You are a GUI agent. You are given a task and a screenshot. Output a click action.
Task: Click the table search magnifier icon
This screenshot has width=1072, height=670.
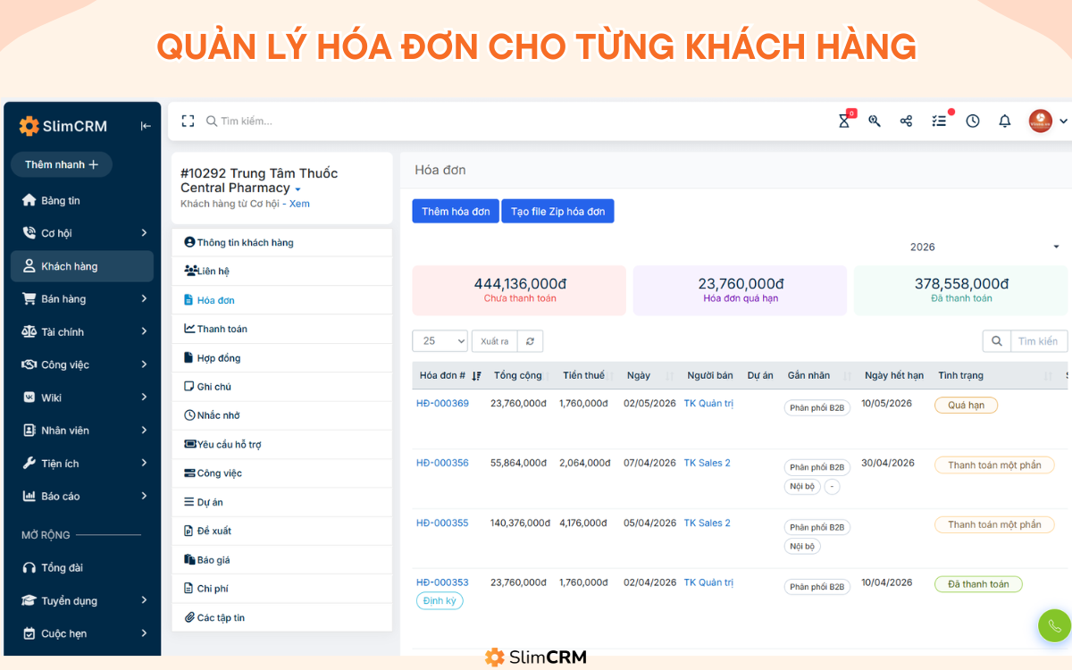[x=996, y=341]
